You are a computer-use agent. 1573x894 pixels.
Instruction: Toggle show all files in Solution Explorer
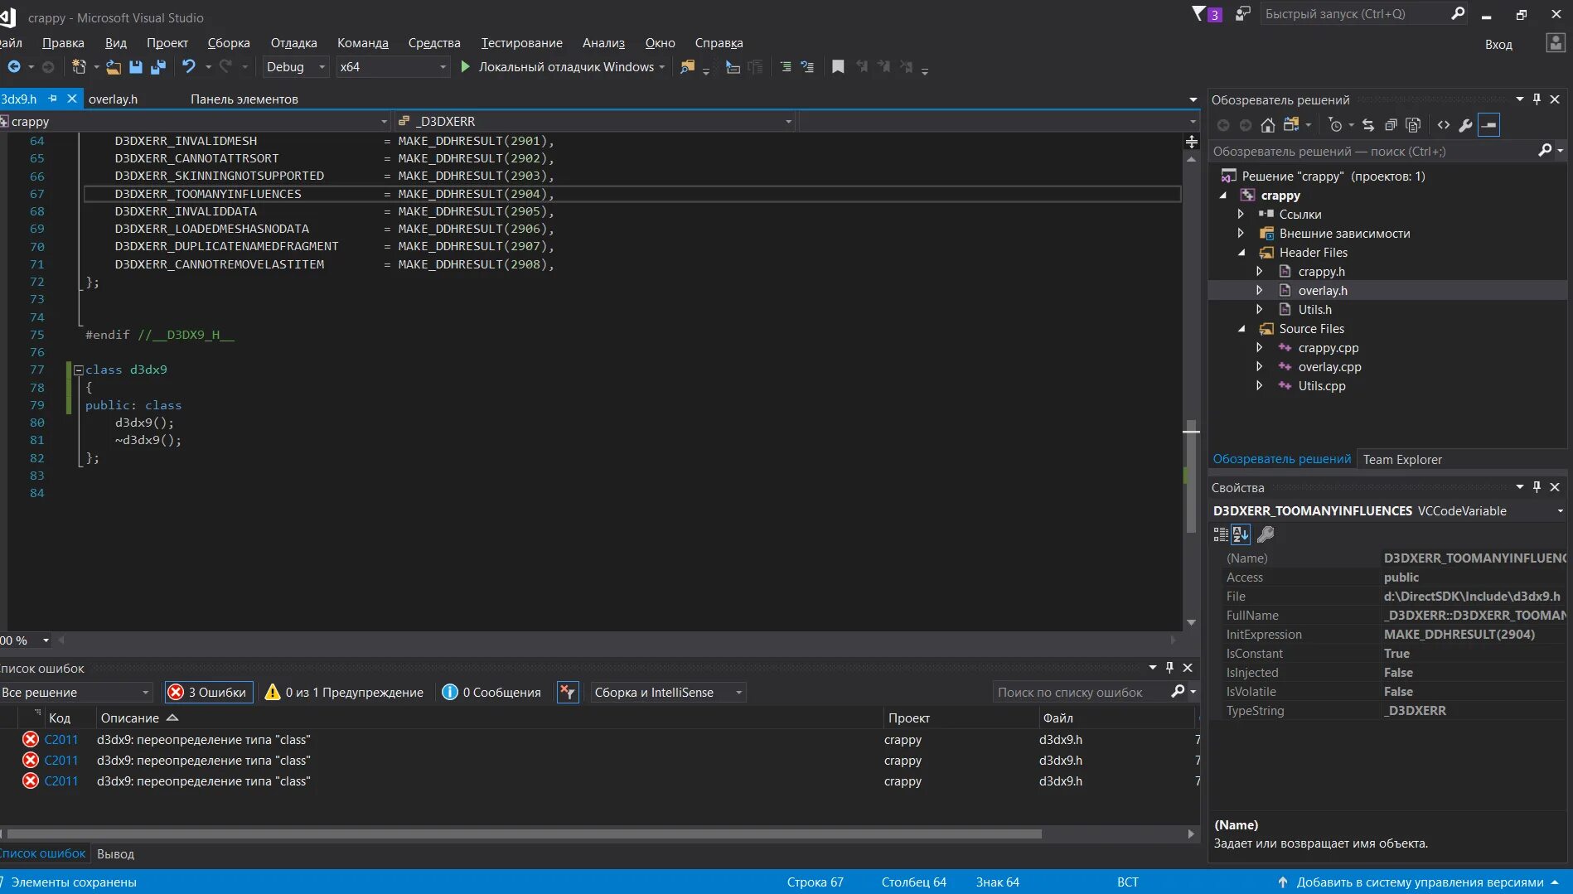point(1413,125)
